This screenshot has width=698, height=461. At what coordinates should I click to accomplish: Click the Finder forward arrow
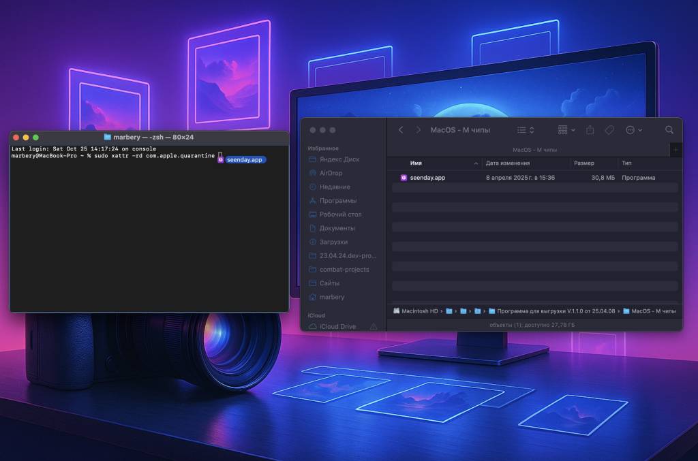pos(418,130)
